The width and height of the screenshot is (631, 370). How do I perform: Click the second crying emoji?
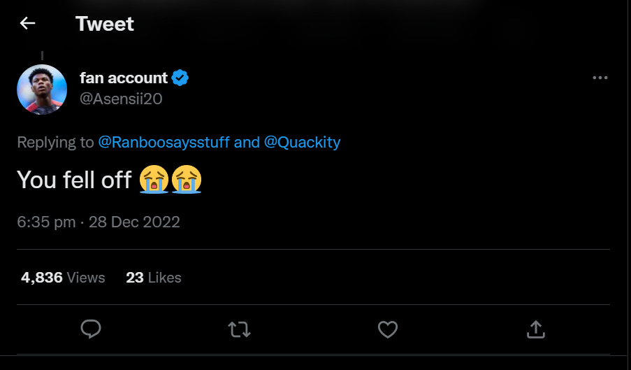tap(187, 180)
